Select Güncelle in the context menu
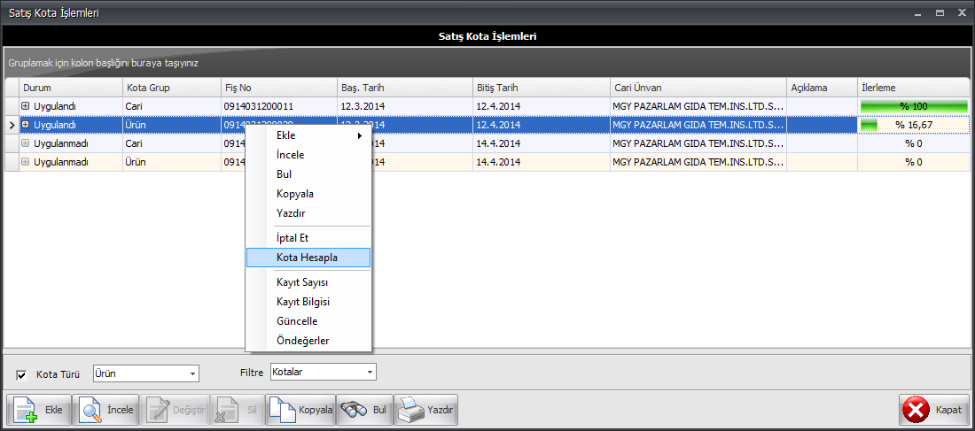The width and height of the screenshot is (975, 431). (x=308, y=321)
